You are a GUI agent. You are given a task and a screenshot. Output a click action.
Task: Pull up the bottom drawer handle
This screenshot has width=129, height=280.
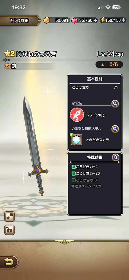tap(65, 242)
